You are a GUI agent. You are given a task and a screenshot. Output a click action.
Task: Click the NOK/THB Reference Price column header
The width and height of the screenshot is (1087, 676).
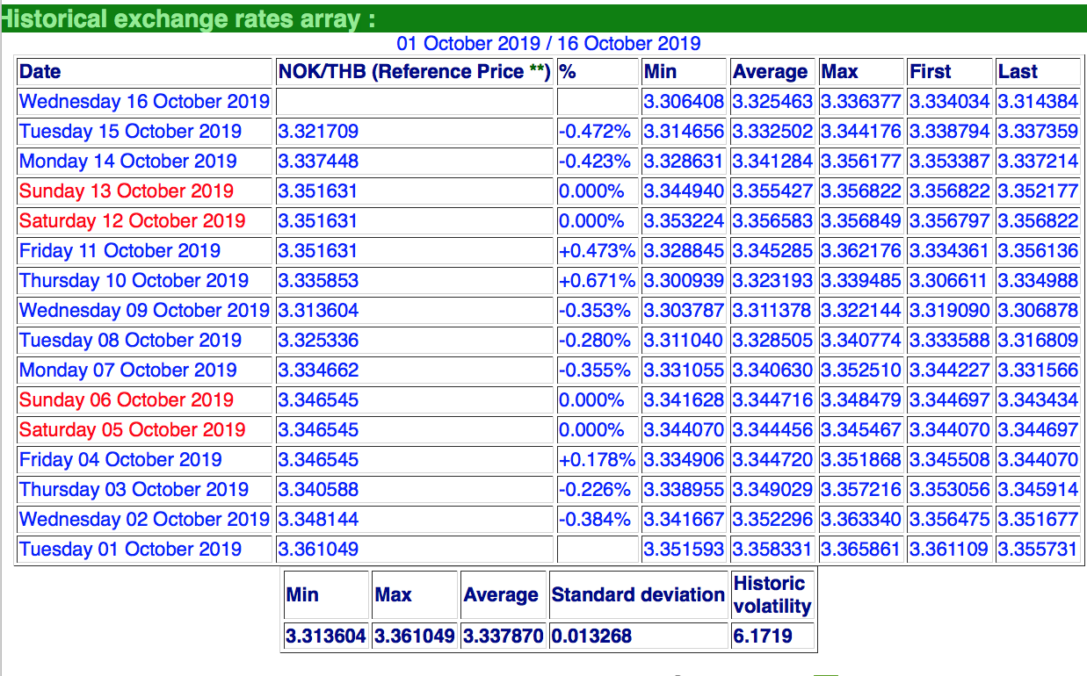click(x=414, y=72)
